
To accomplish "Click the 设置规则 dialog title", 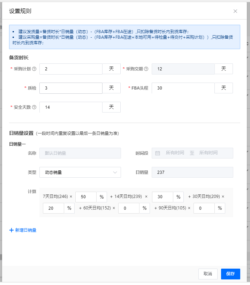I will point(20,11).
